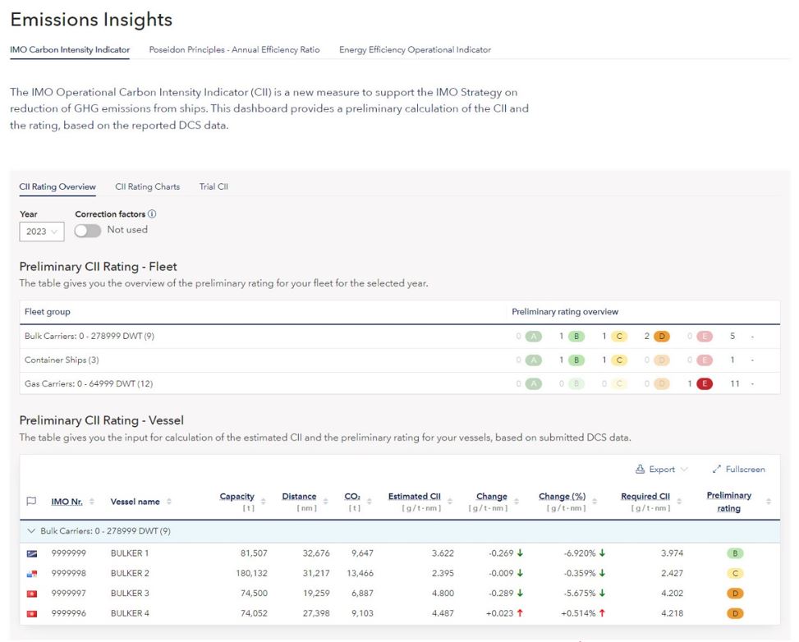Click the sort arrows beside Vessel name
The image size is (799, 642).
click(x=168, y=502)
